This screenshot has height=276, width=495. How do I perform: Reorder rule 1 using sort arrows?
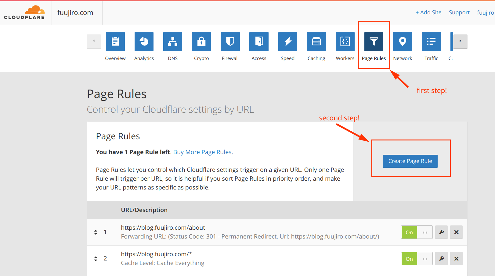(x=96, y=232)
